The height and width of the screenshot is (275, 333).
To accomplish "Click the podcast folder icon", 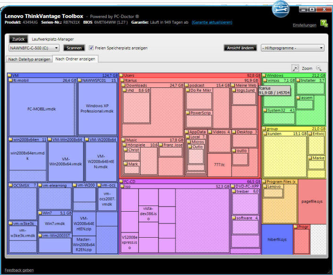I will [x=187, y=85].
